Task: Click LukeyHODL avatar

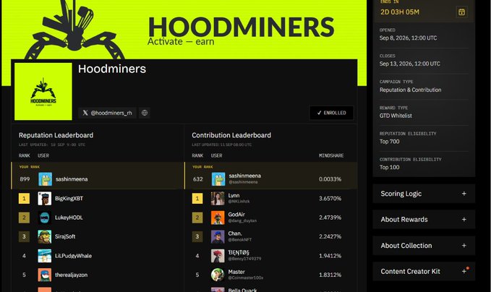Action: [x=44, y=218]
